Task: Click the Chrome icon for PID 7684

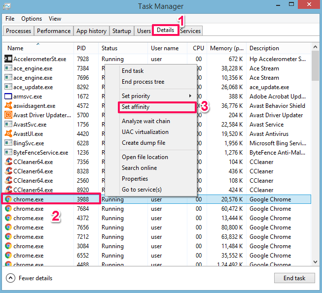Action: tap(8, 208)
